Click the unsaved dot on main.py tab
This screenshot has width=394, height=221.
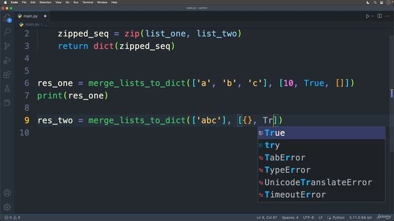[x=45, y=16]
